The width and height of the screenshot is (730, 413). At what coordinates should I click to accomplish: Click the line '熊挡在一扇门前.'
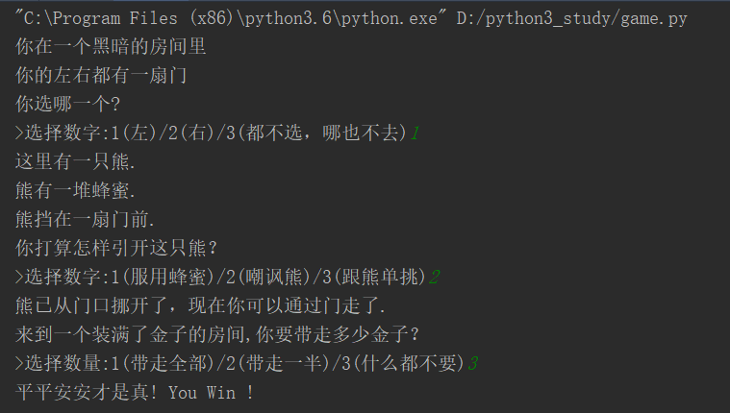[x=85, y=220]
